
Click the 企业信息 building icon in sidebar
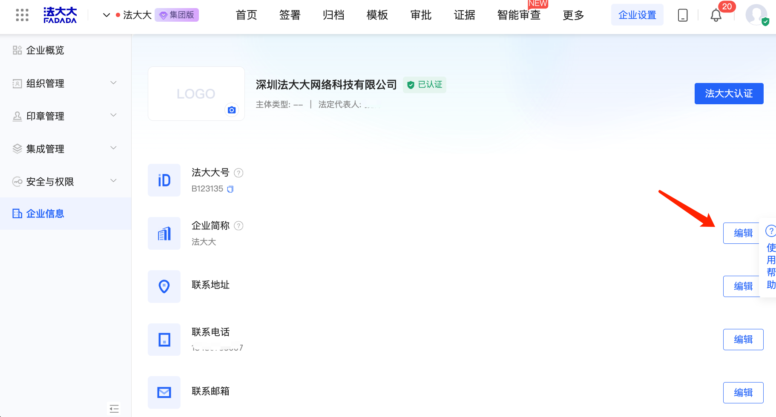(17, 214)
